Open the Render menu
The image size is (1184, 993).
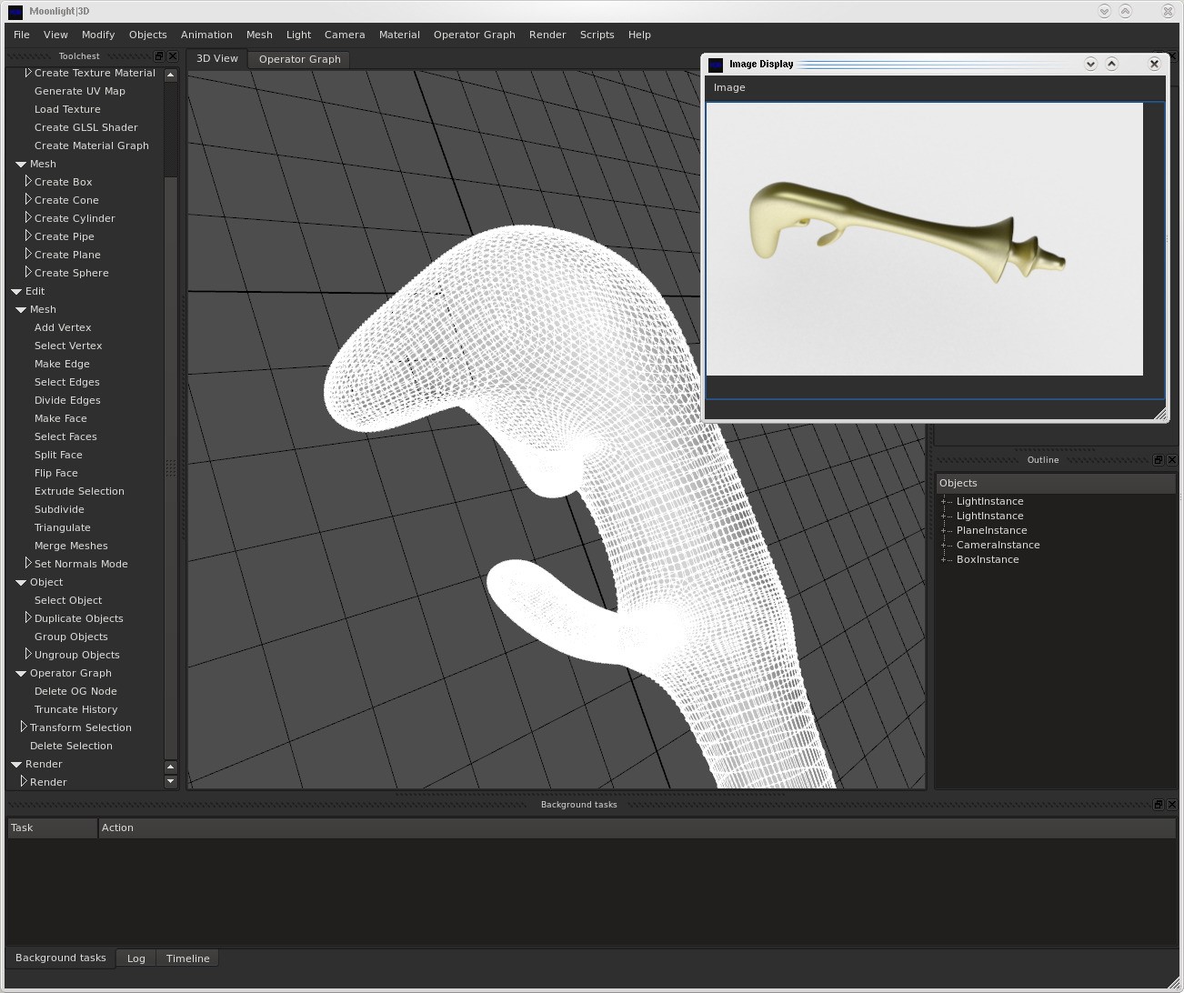547,35
